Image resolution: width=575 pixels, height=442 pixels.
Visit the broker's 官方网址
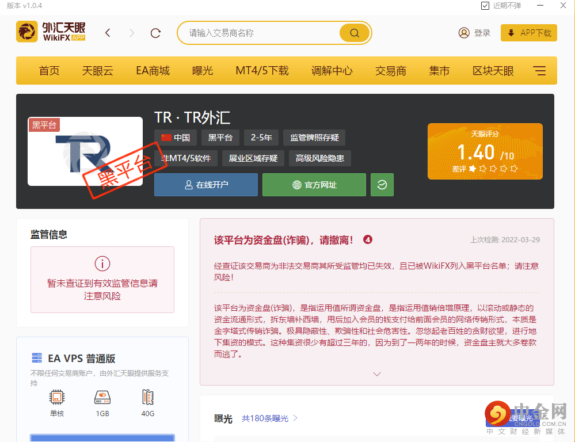tap(314, 185)
